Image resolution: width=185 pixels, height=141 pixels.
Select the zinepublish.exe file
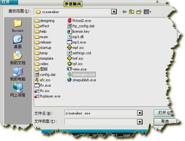click(82, 80)
